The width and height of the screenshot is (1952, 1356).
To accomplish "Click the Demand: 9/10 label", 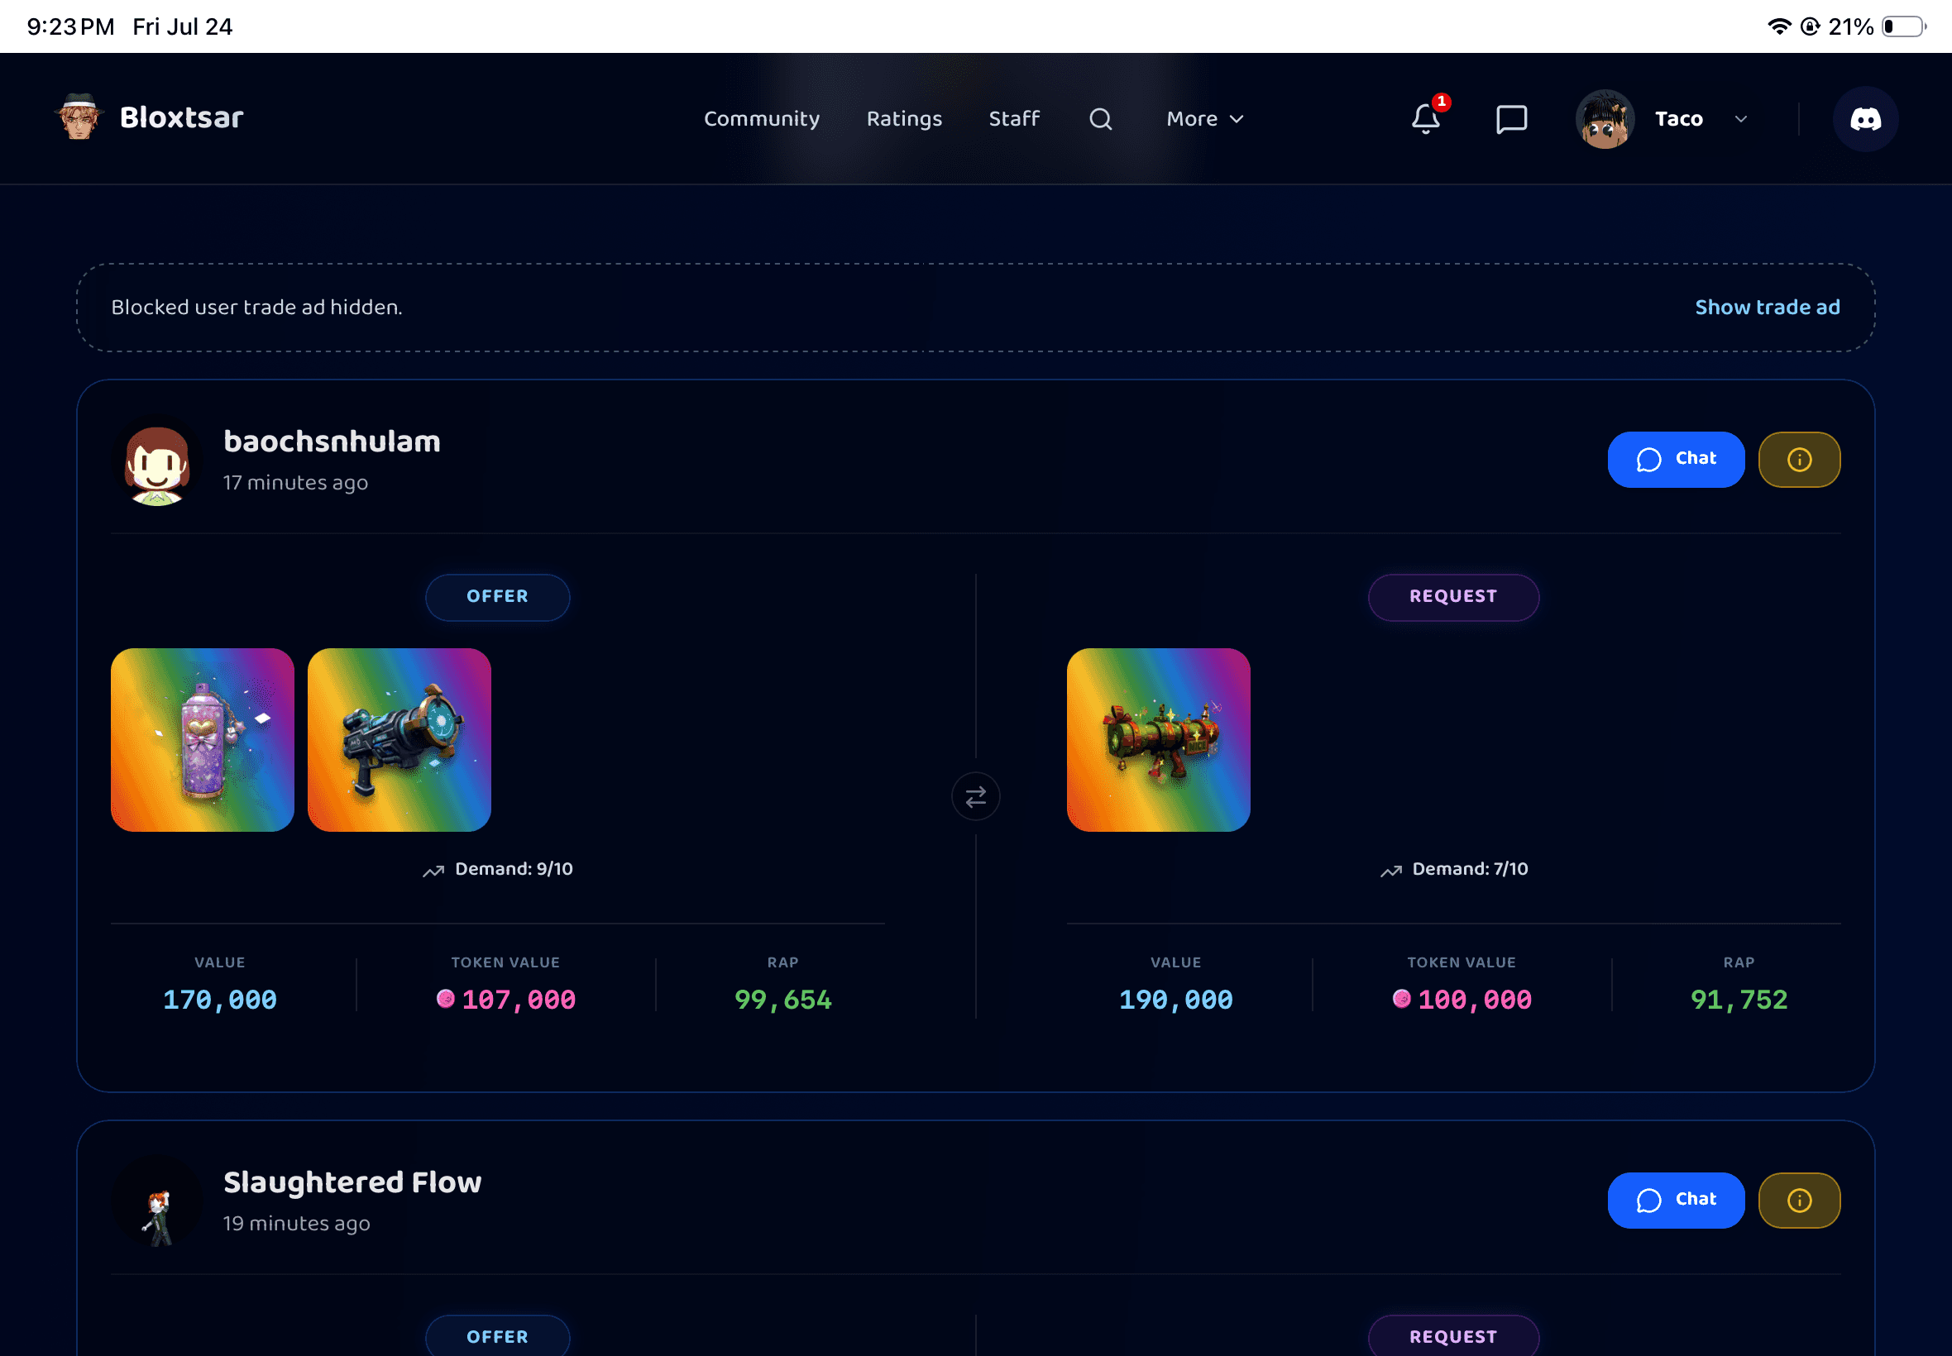I will coord(514,869).
